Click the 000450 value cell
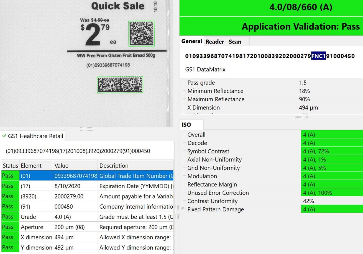This screenshot has height=254, width=363. coord(75,207)
